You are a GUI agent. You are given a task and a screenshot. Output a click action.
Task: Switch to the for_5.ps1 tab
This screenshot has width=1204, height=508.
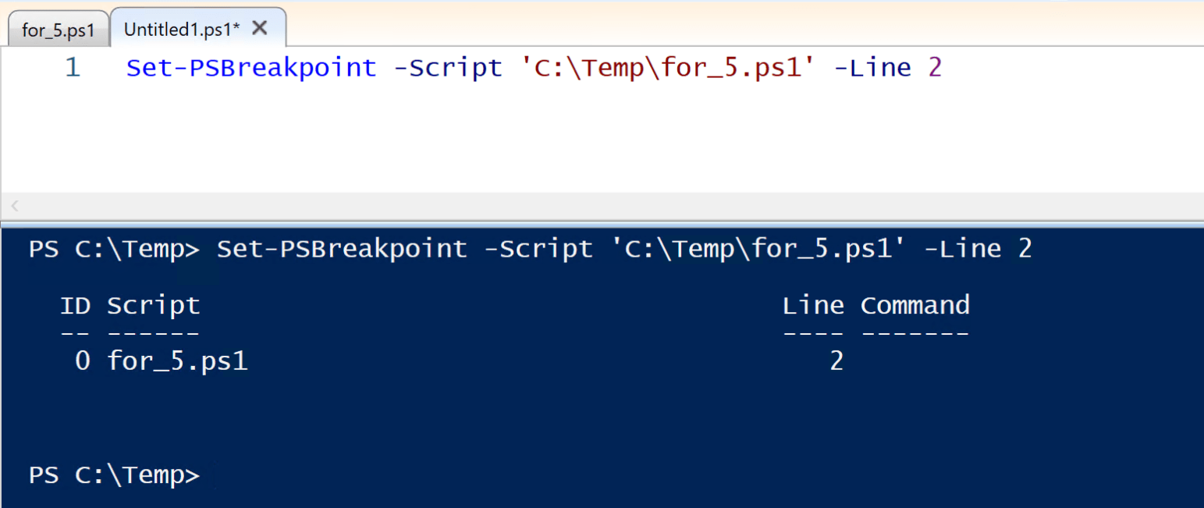pyautogui.click(x=58, y=28)
